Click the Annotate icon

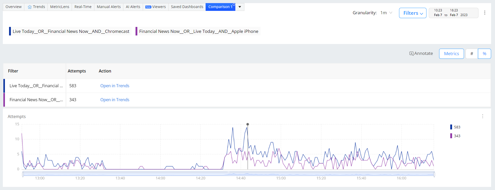411,54
